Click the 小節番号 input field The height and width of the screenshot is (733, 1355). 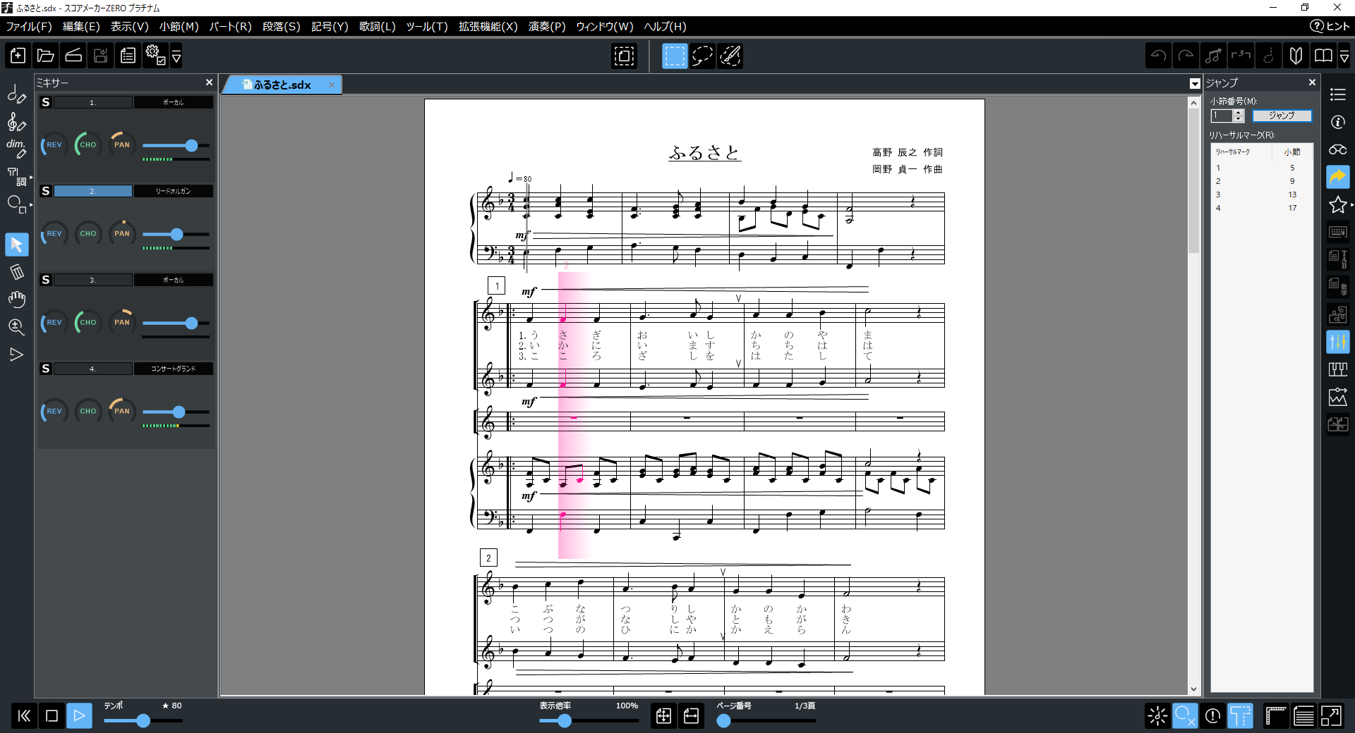click(1222, 116)
